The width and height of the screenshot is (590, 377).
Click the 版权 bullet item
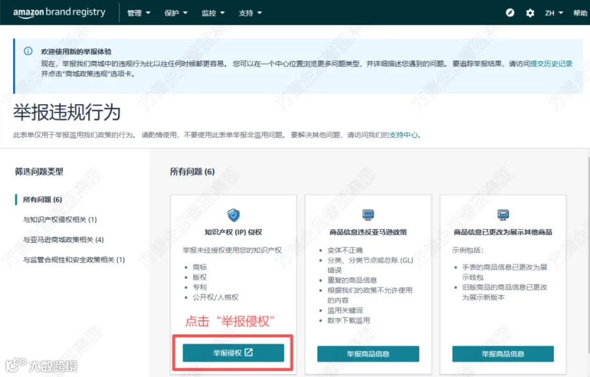200,277
